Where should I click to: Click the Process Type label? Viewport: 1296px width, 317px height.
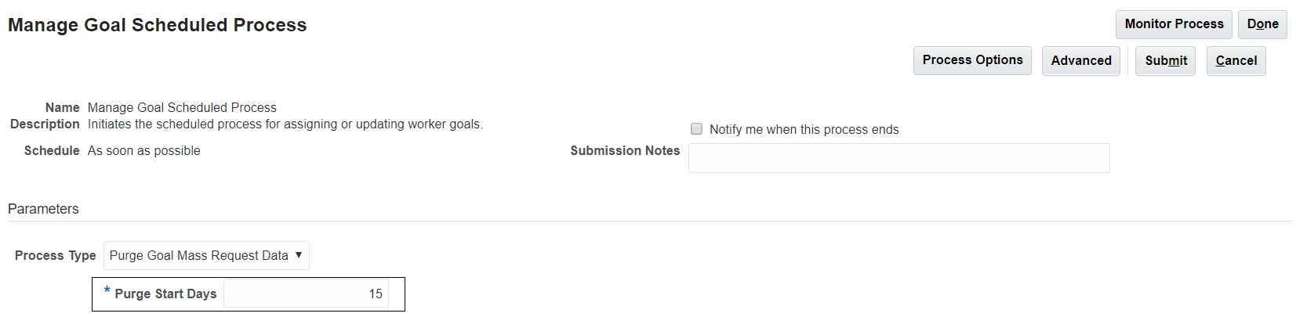pos(55,256)
